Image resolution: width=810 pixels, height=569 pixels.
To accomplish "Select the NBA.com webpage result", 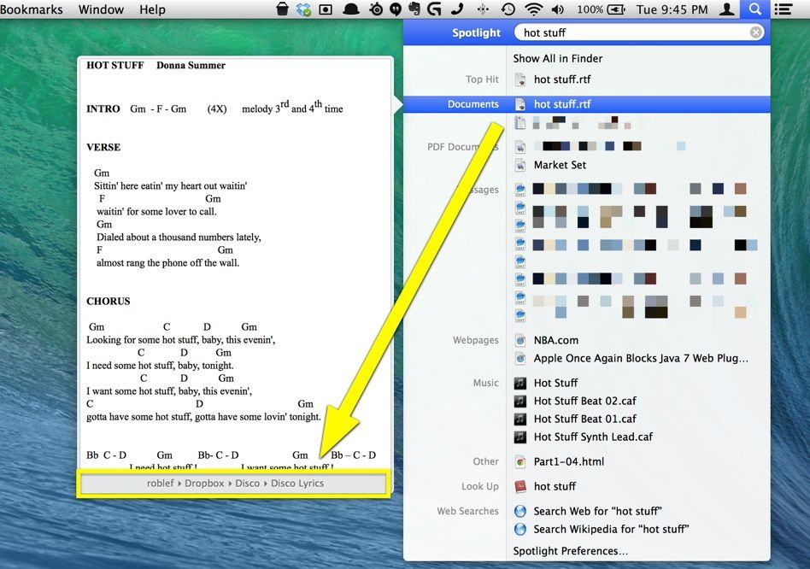I will click(x=555, y=340).
